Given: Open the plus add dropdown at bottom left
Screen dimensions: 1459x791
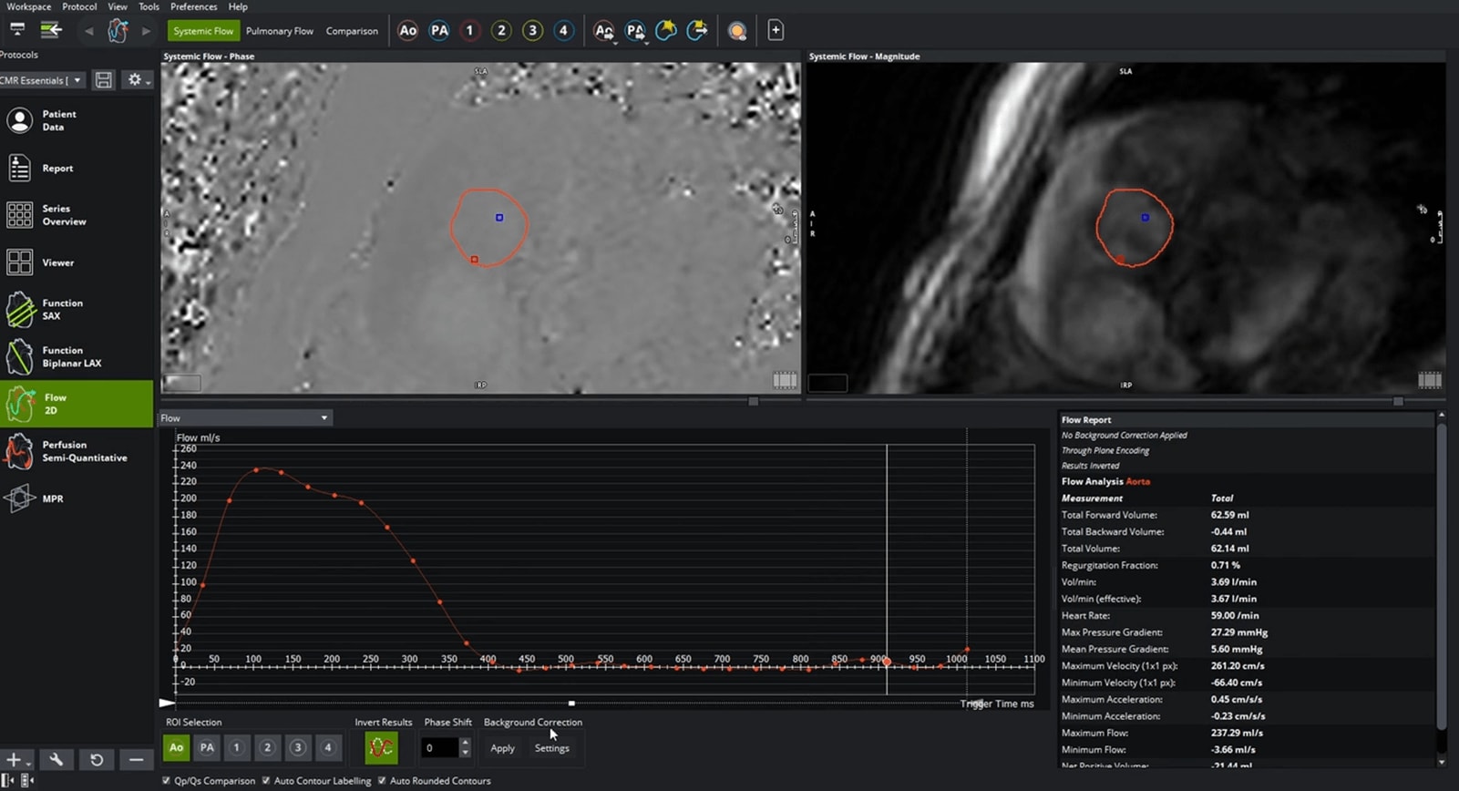Looking at the screenshot, I should pos(16,759).
